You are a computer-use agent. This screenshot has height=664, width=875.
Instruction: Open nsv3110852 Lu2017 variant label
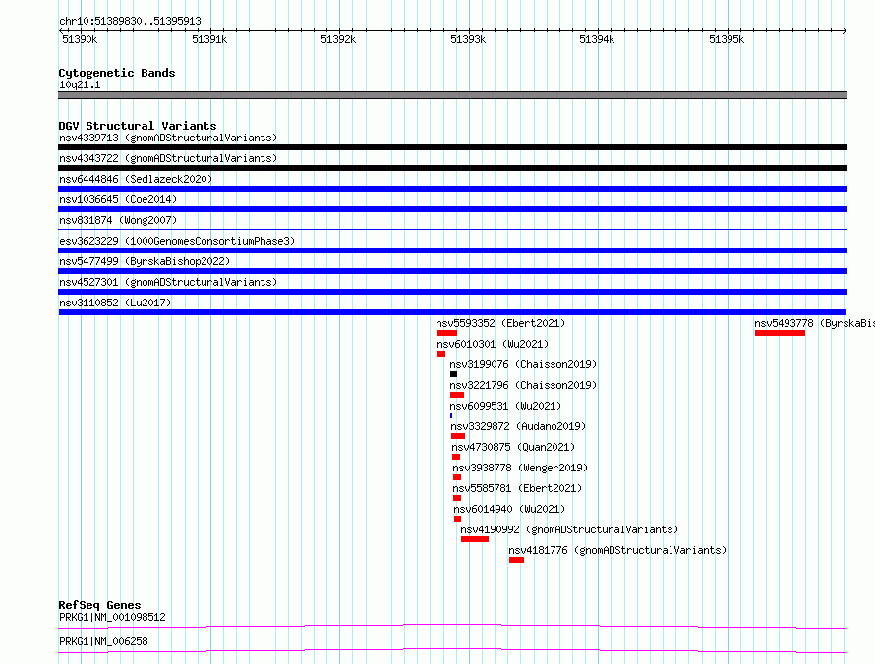point(115,303)
